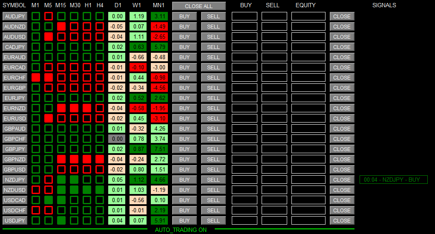
Task: Click the CADJPY W1 value 0.63
Action: [x=138, y=47]
